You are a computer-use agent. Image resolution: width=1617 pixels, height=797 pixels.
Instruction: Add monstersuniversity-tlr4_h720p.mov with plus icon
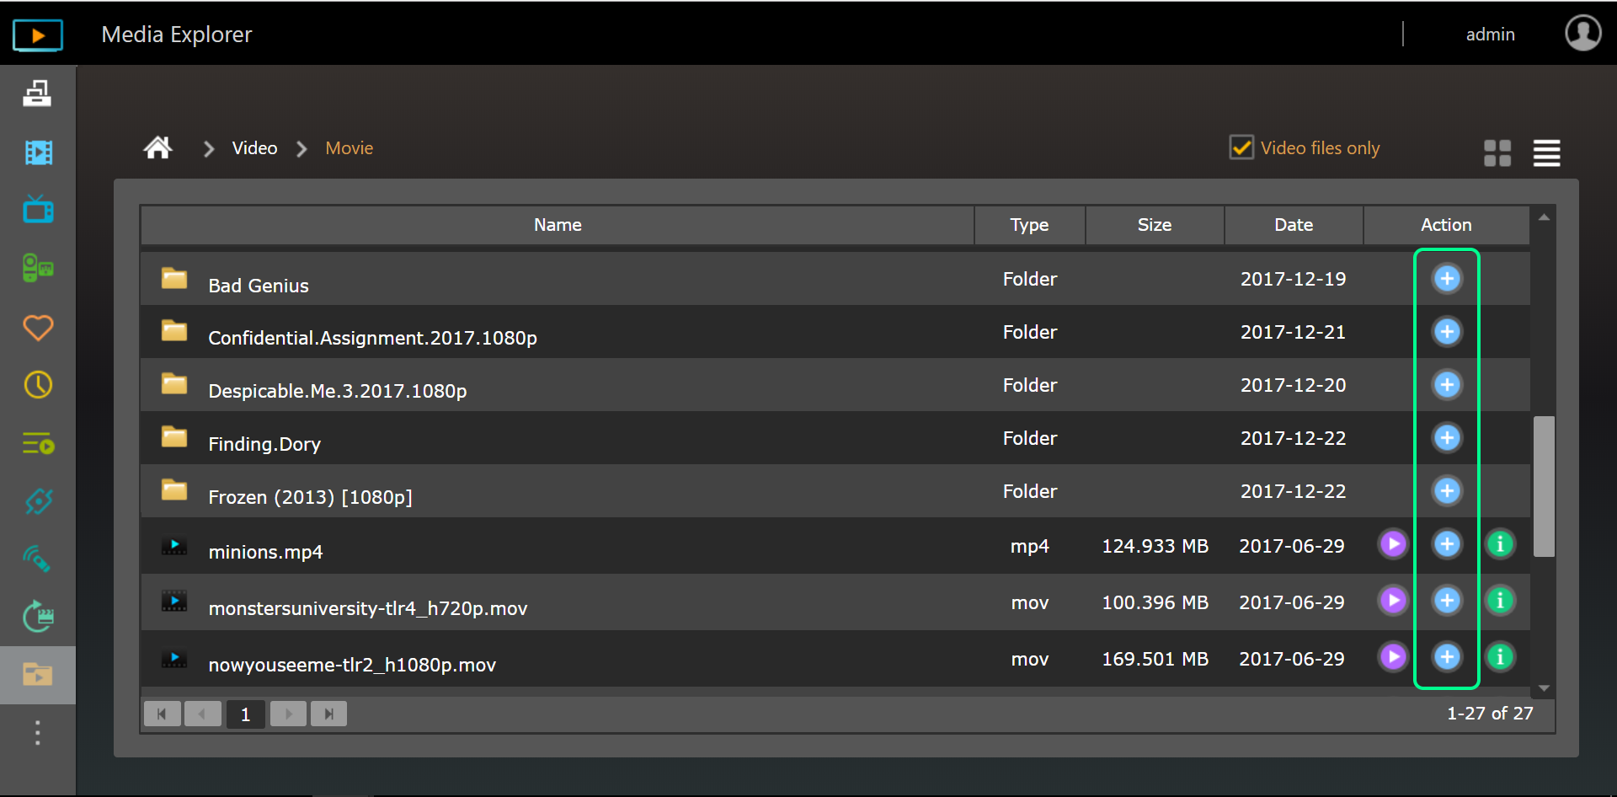(1447, 600)
